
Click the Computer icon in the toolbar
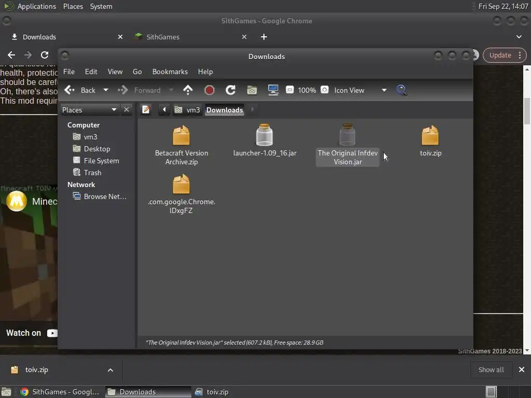(273, 90)
